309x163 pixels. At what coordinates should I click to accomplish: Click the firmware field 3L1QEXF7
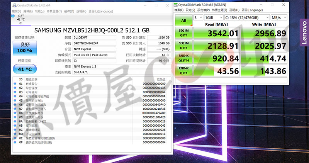tap(94, 37)
